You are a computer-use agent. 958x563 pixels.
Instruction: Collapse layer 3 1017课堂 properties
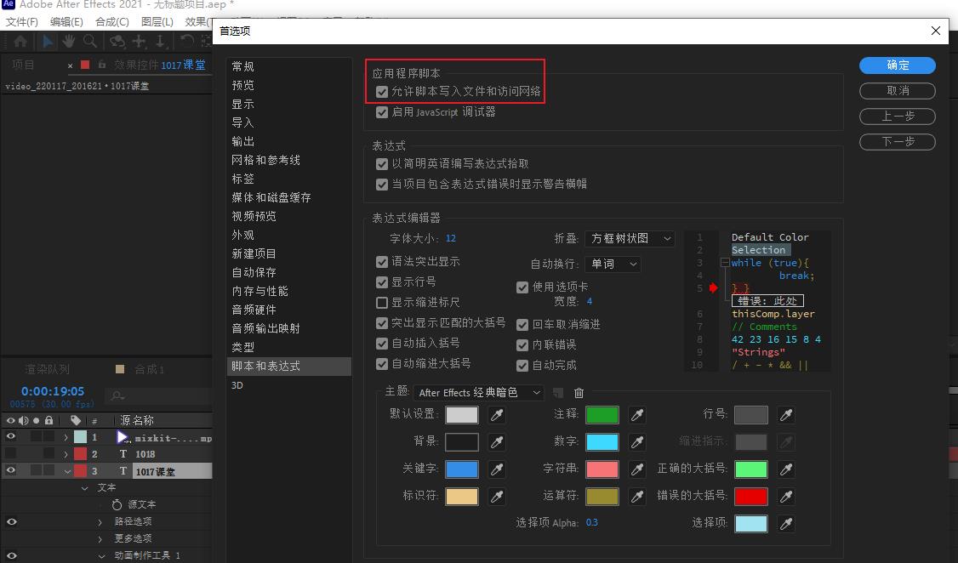point(66,471)
